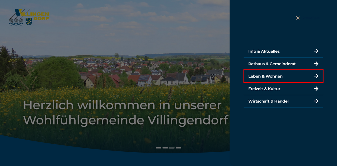This screenshot has width=337, height=166.
Task: Click the second slideshow indicator dot
Action: click(165, 148)
